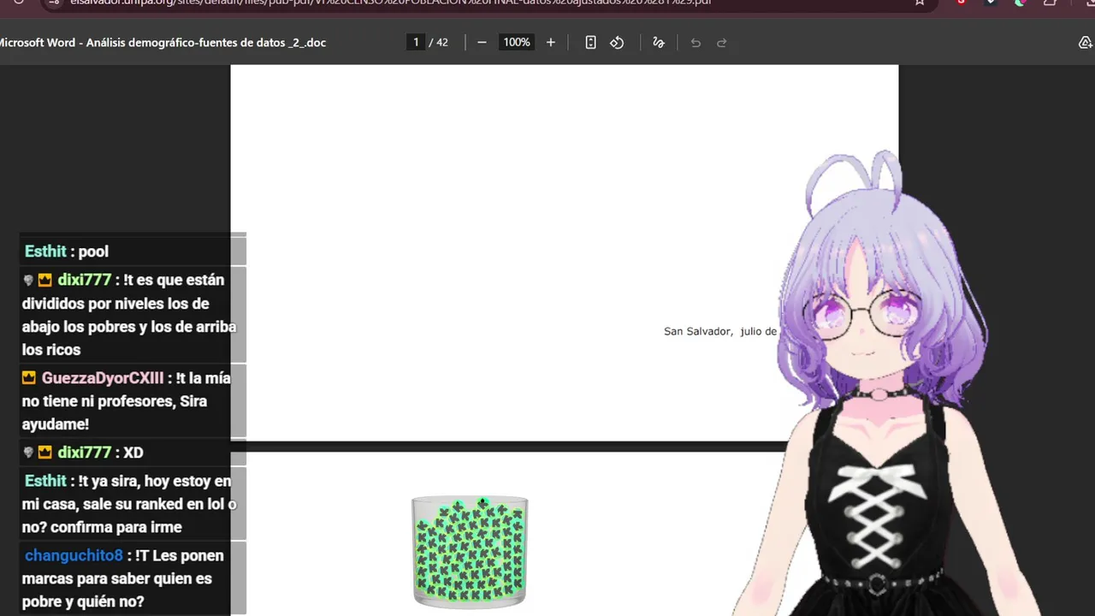Click the 'Sira ayudame!' chat line
The image size is (1095, 616).
point(115,412)
